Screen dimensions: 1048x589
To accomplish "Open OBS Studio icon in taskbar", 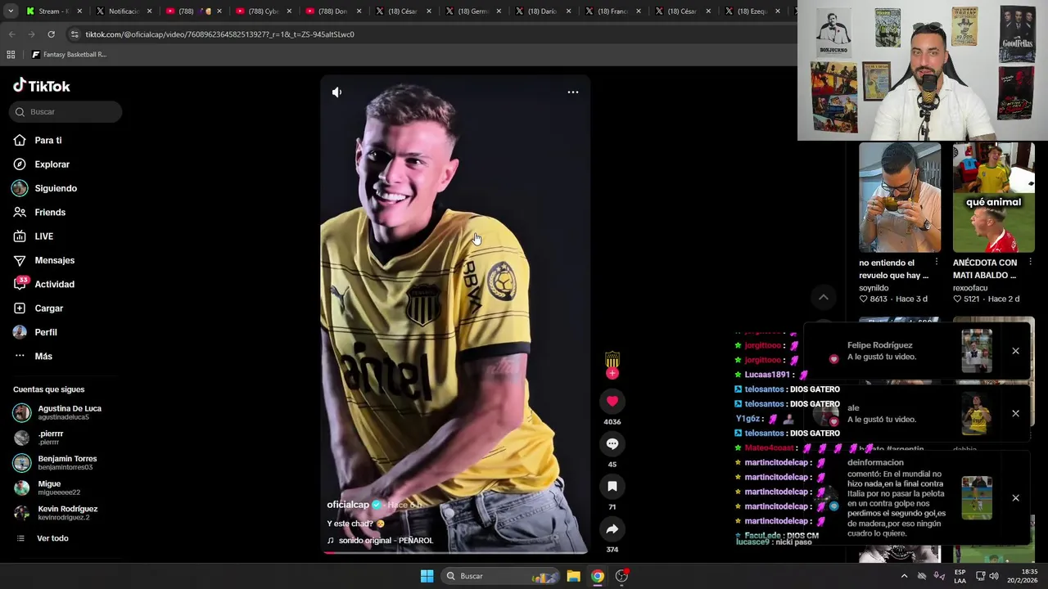I will (621, 576).
